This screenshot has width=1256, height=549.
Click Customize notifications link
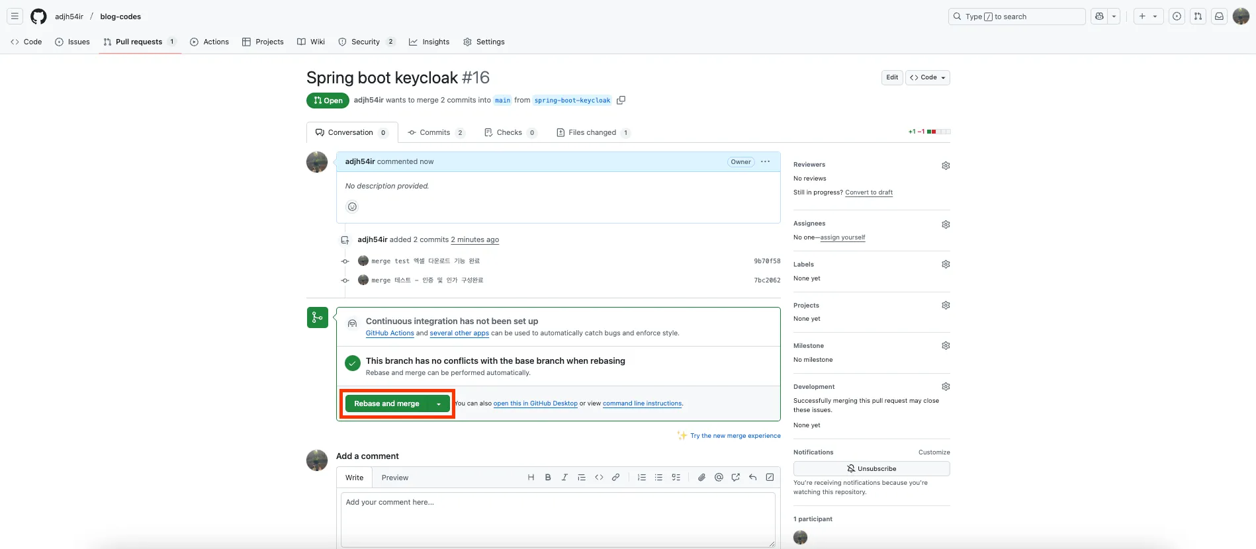(934, 452)
